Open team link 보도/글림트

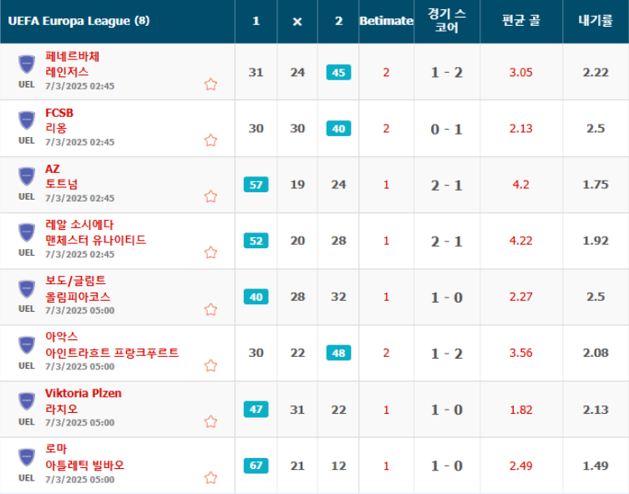(x=75, y=280)
